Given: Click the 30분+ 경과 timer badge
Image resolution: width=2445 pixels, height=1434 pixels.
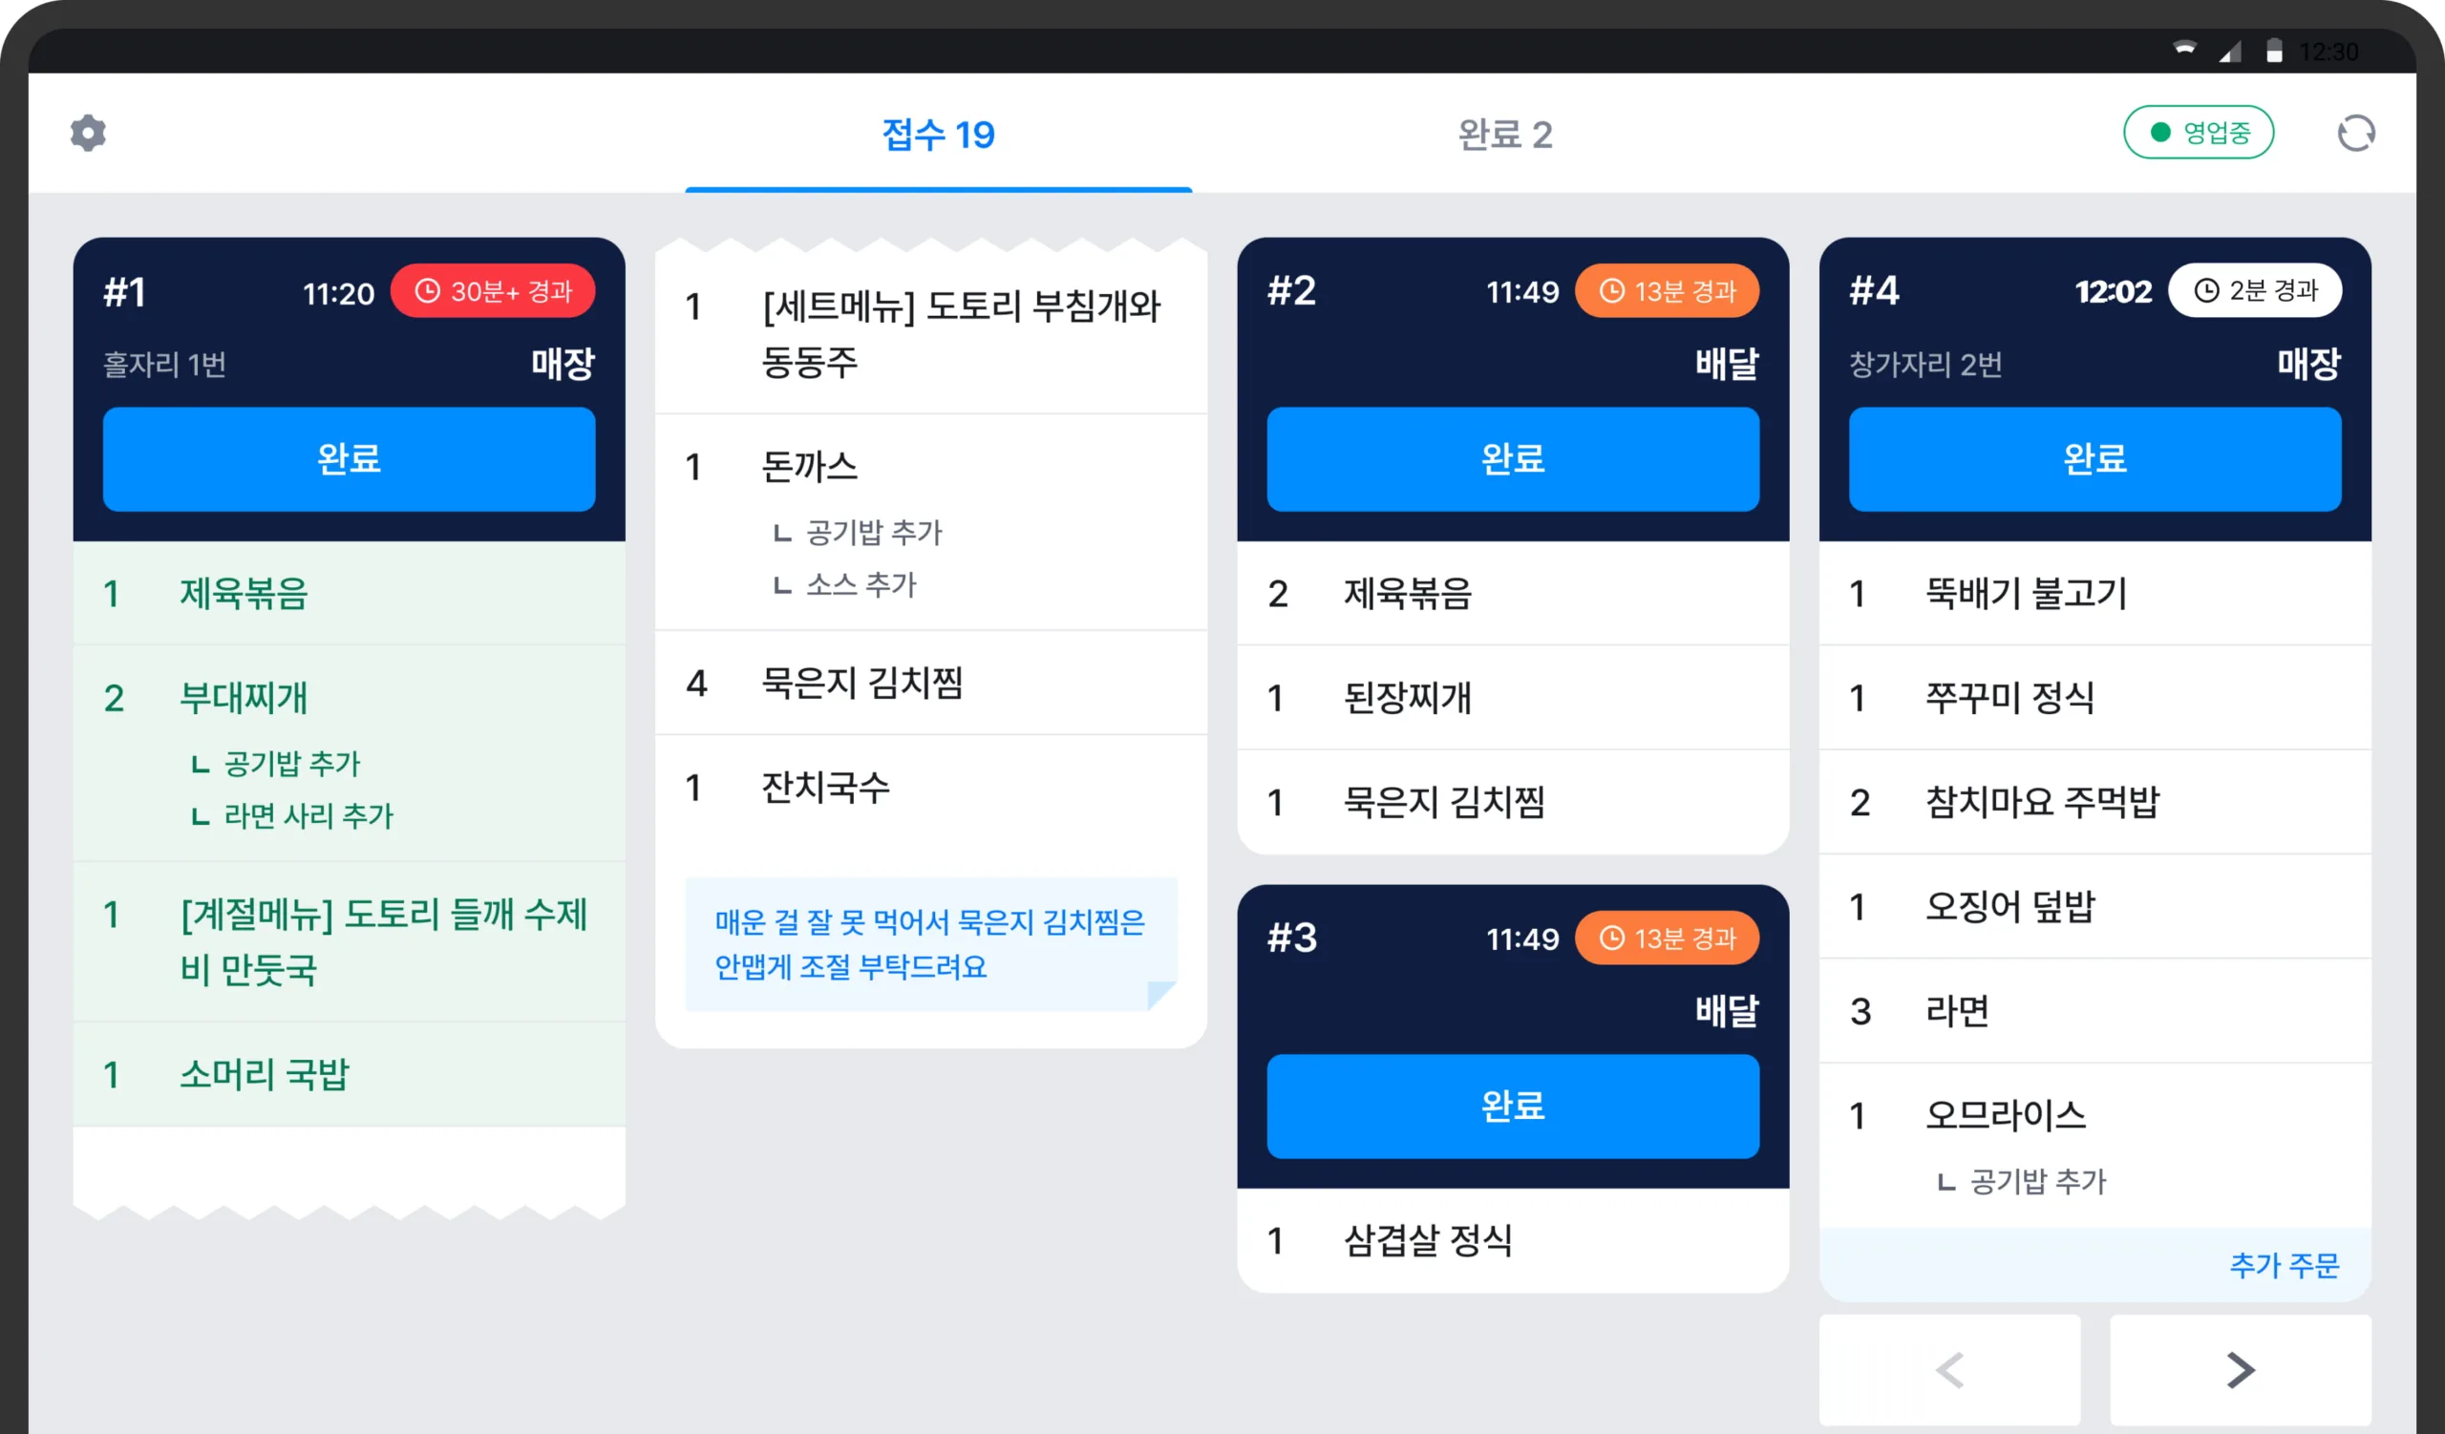Looking at the screenshot, I should pyautogui.click(x=493, y=291).
